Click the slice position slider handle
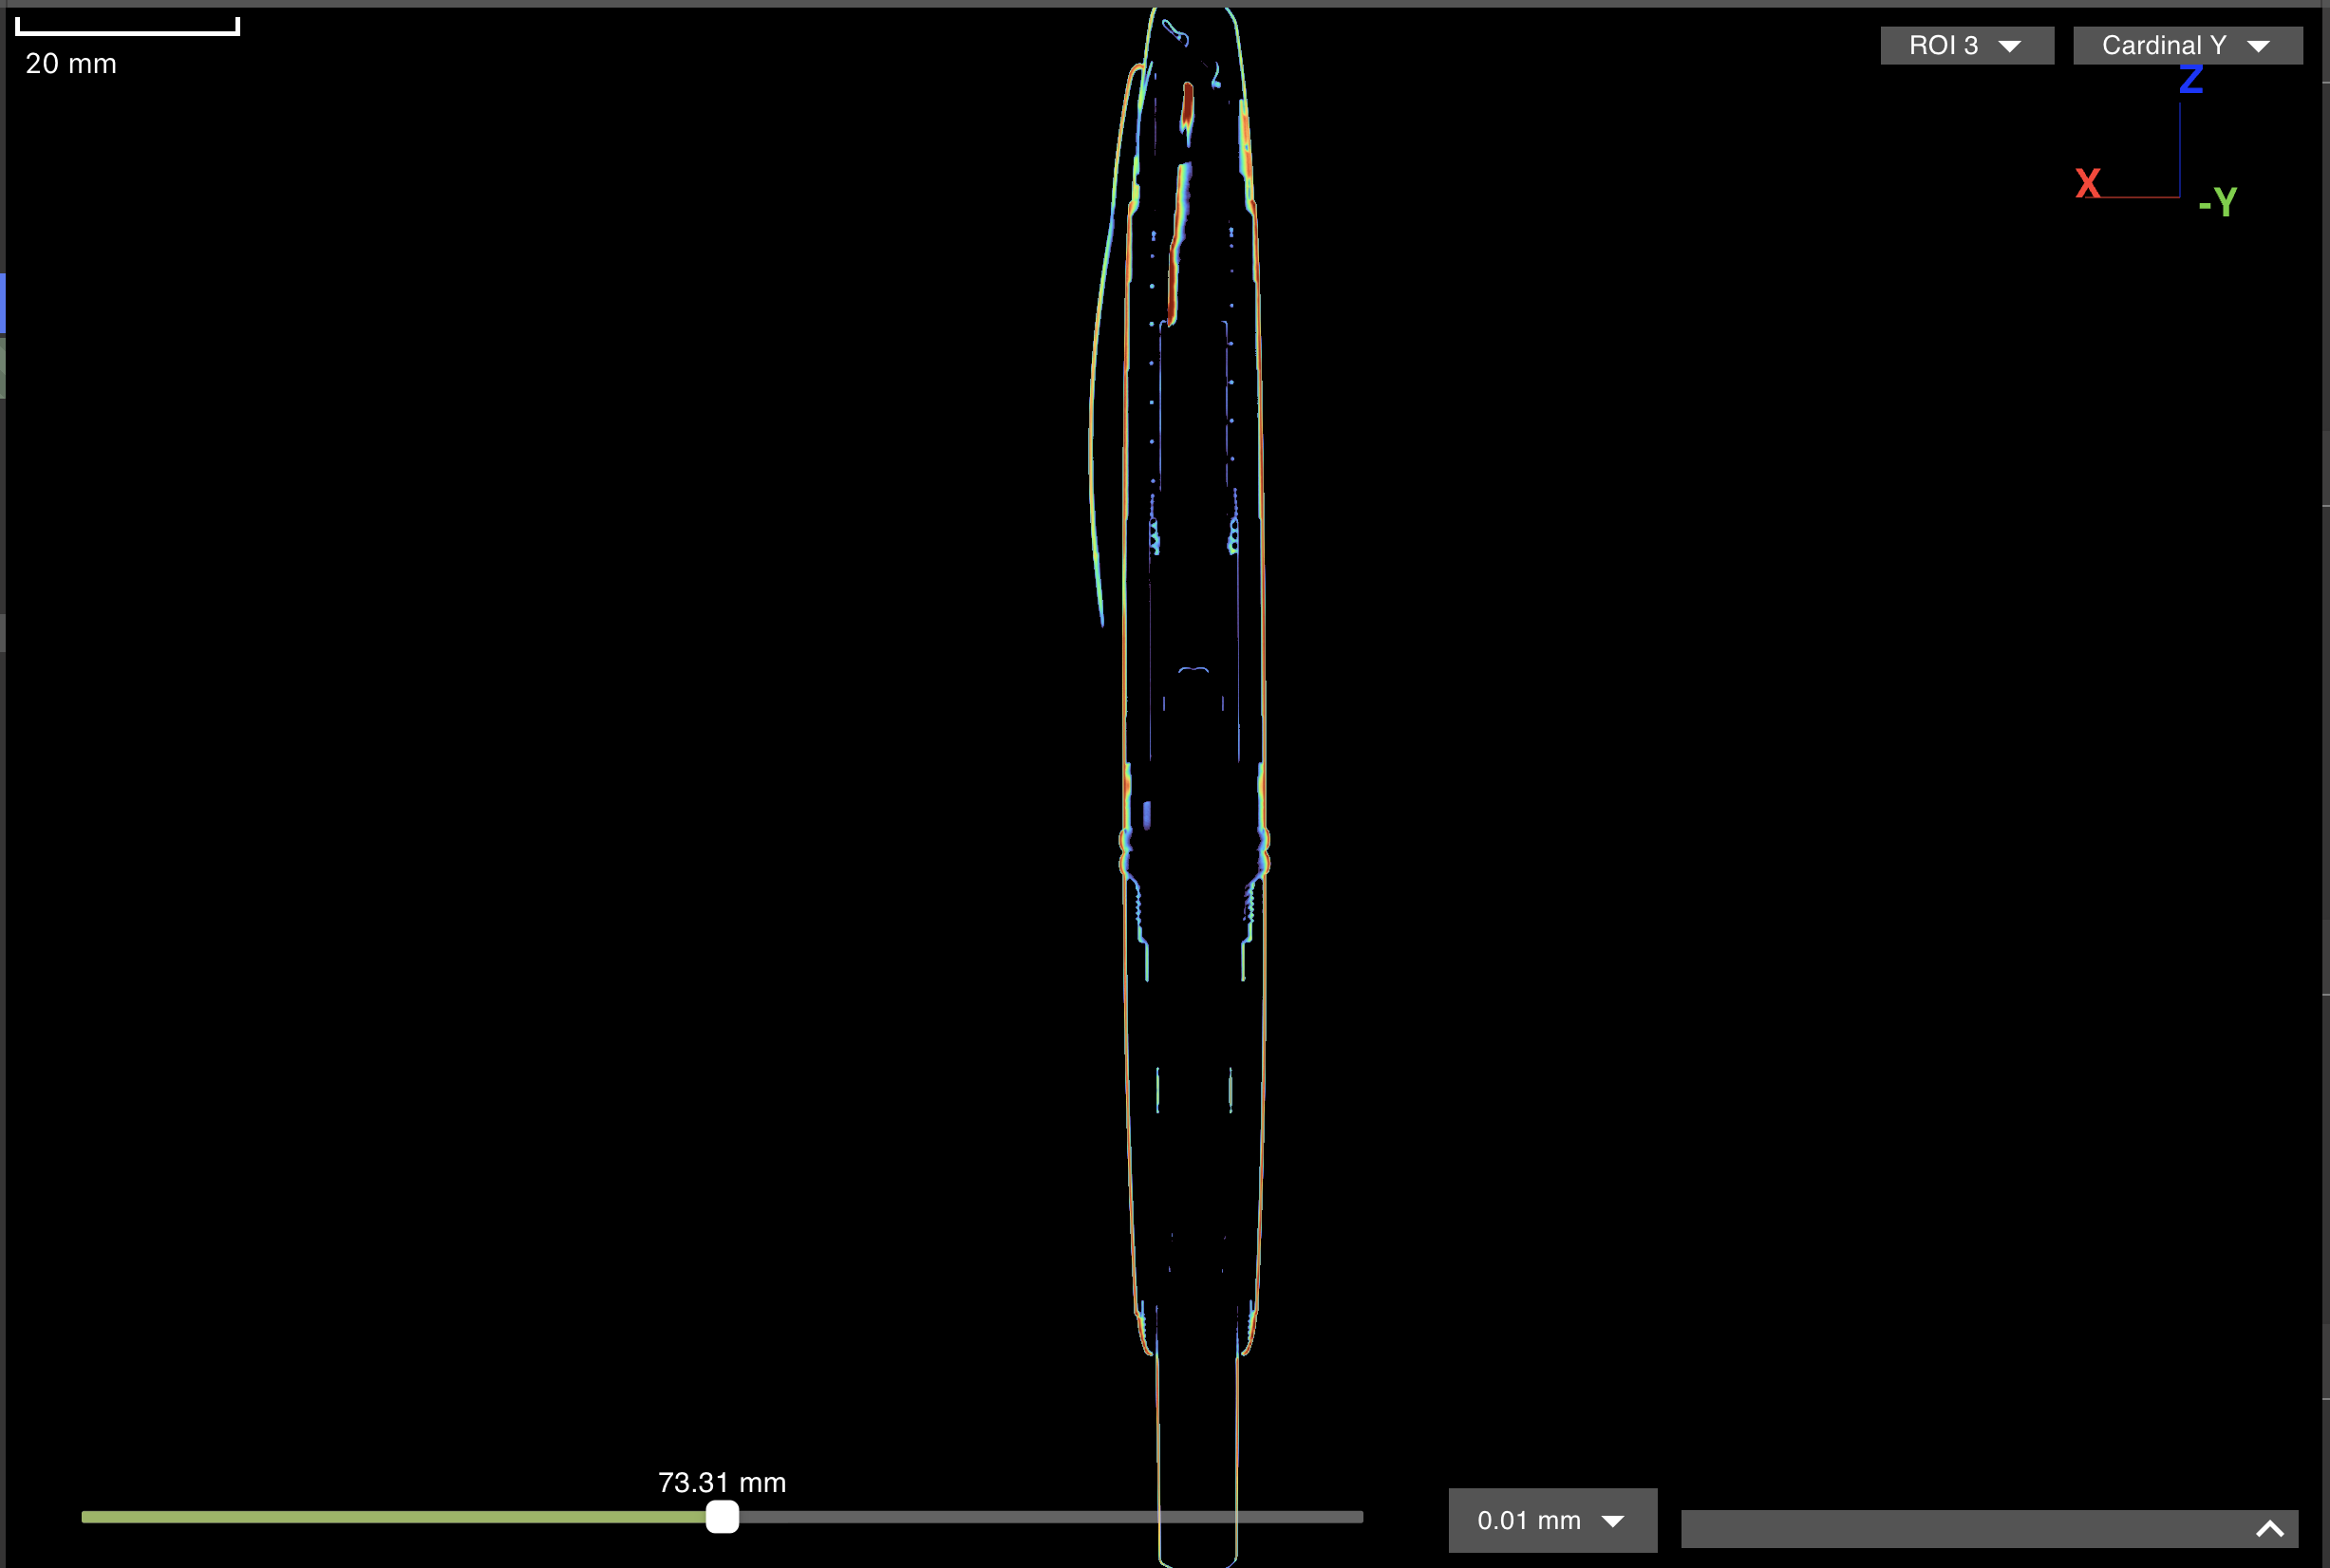 [x=723, y=1517]
